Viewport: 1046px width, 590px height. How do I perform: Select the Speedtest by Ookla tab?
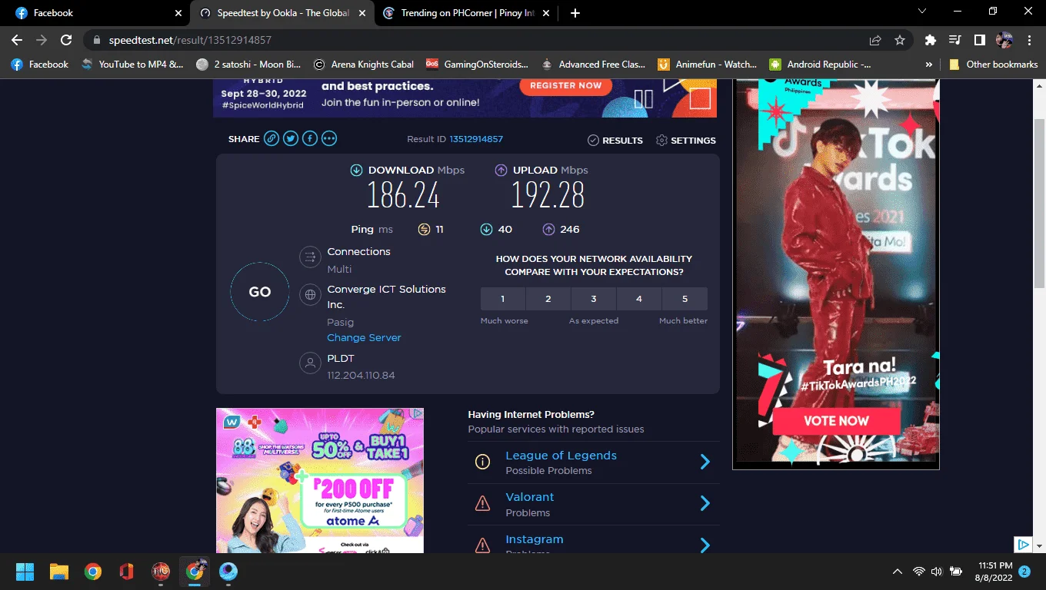(281, 13)
